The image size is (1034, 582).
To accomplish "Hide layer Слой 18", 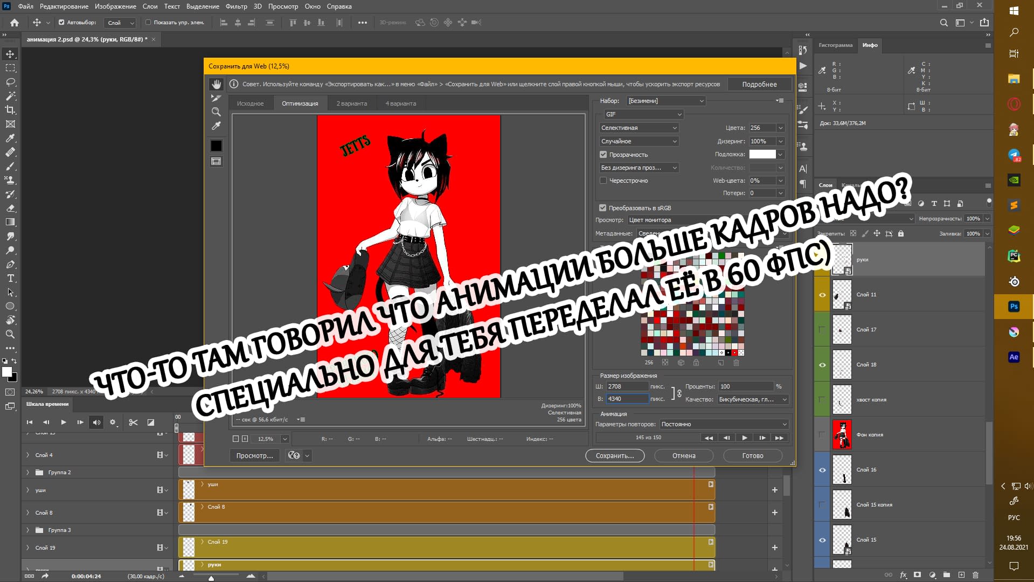I will click(x=822, y=365).
